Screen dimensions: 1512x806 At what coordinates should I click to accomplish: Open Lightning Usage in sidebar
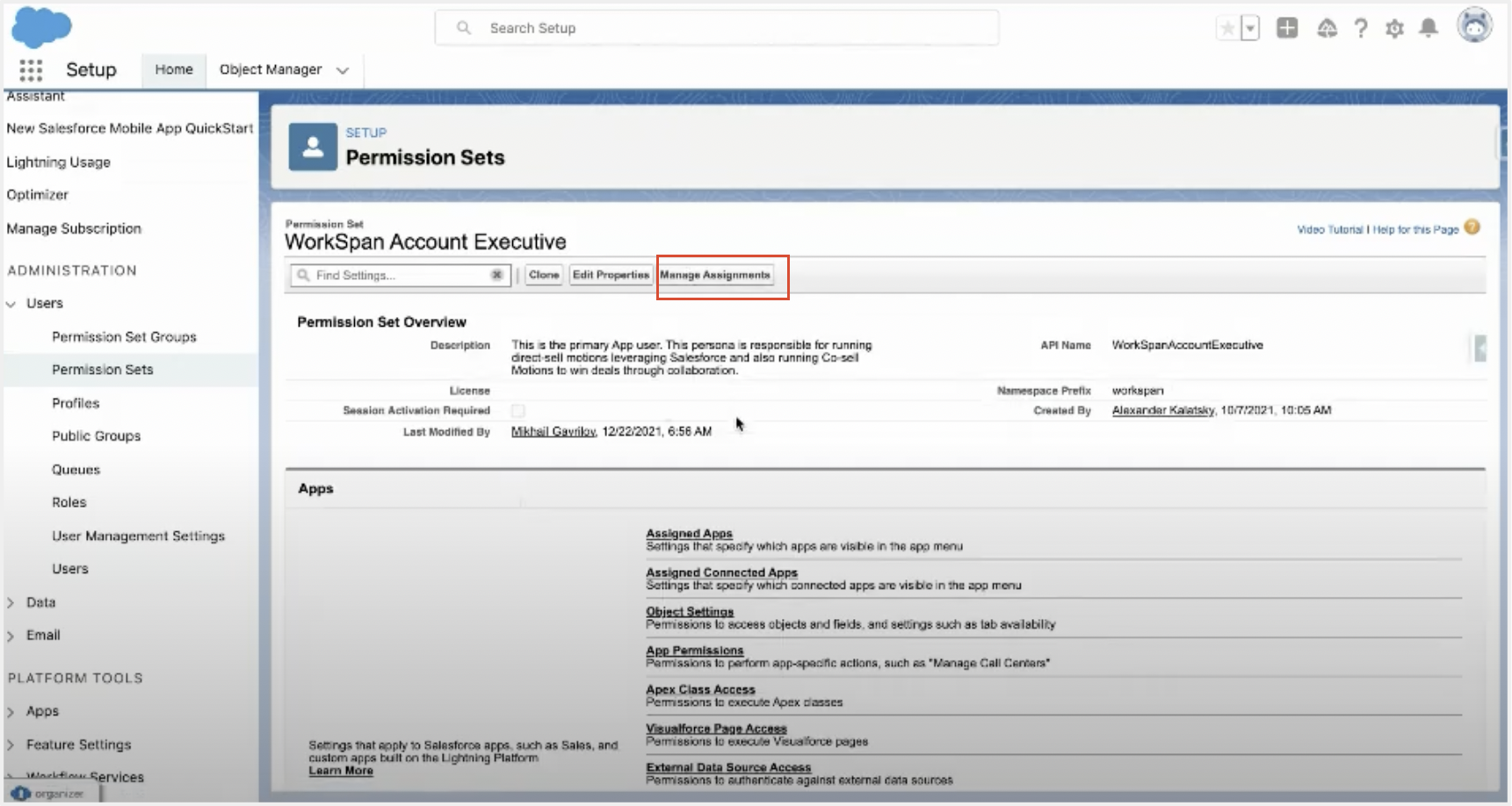[x=58, y=162]
